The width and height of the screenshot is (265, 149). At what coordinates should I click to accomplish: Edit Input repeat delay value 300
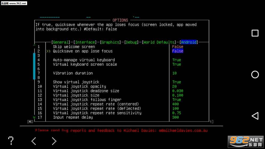tap(175, 117)
